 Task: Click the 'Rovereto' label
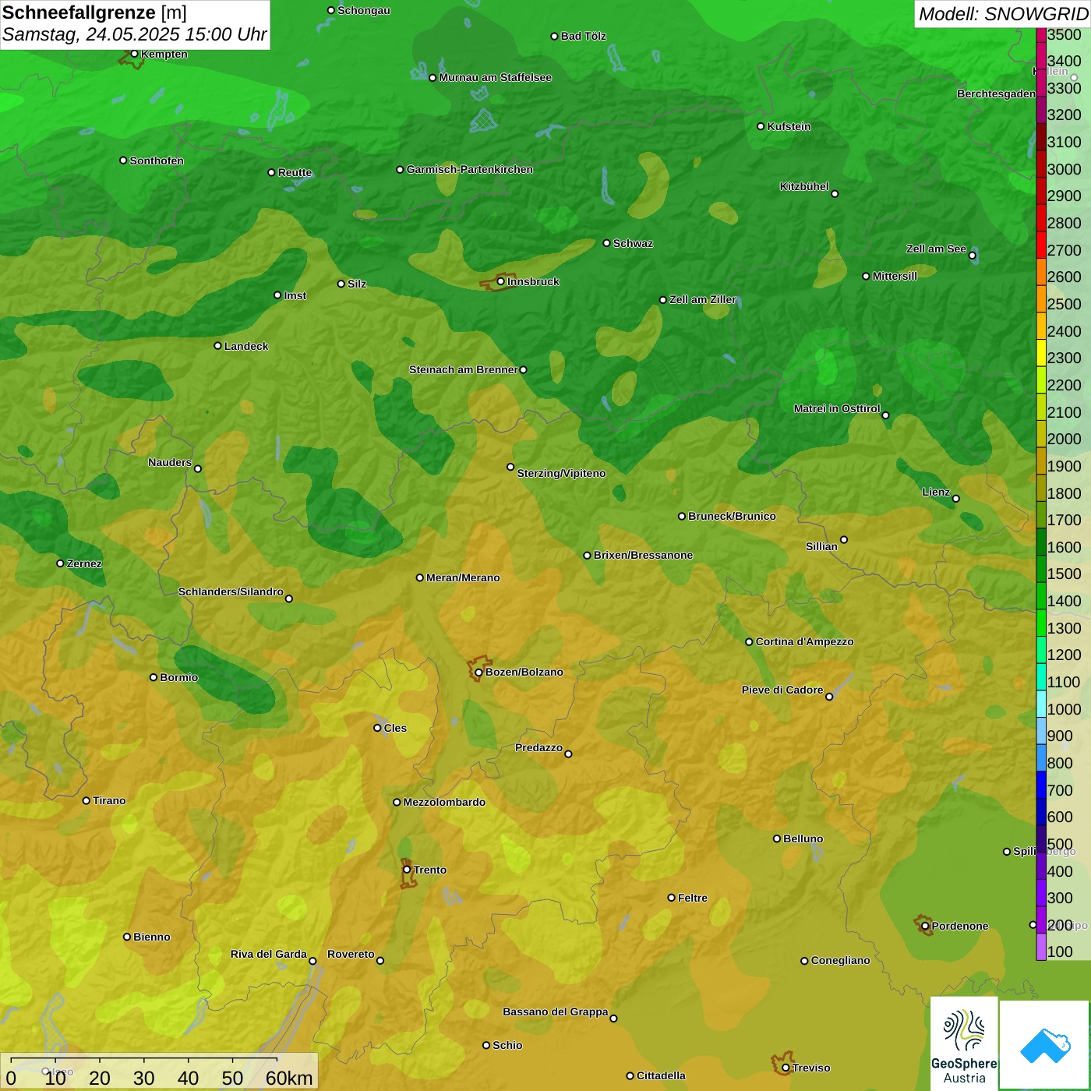point(351,954)
